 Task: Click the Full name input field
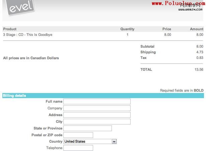97,101
